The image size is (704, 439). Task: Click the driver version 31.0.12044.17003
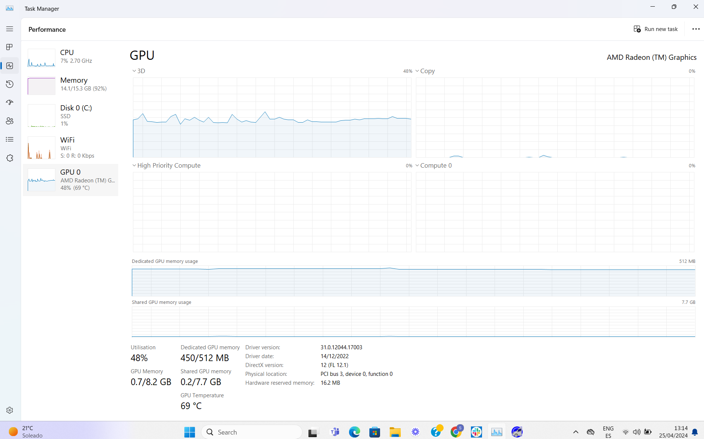(x=341, y=347)
